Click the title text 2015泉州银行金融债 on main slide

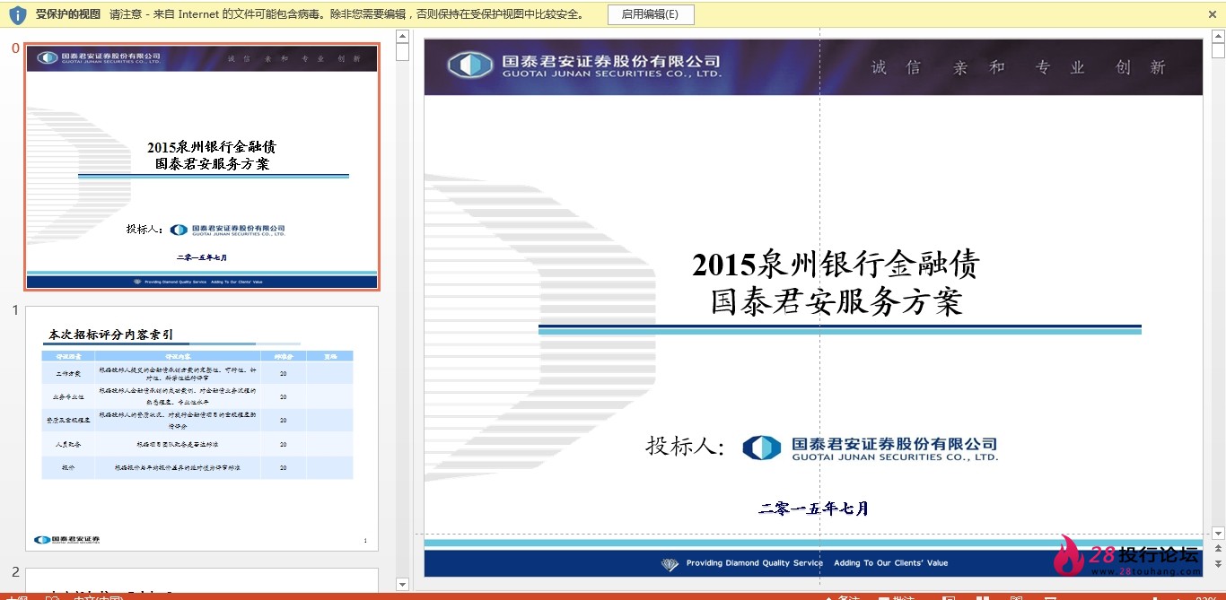coord(836,265)
